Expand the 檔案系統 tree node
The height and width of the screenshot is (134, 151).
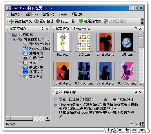(x=20, y=77)
